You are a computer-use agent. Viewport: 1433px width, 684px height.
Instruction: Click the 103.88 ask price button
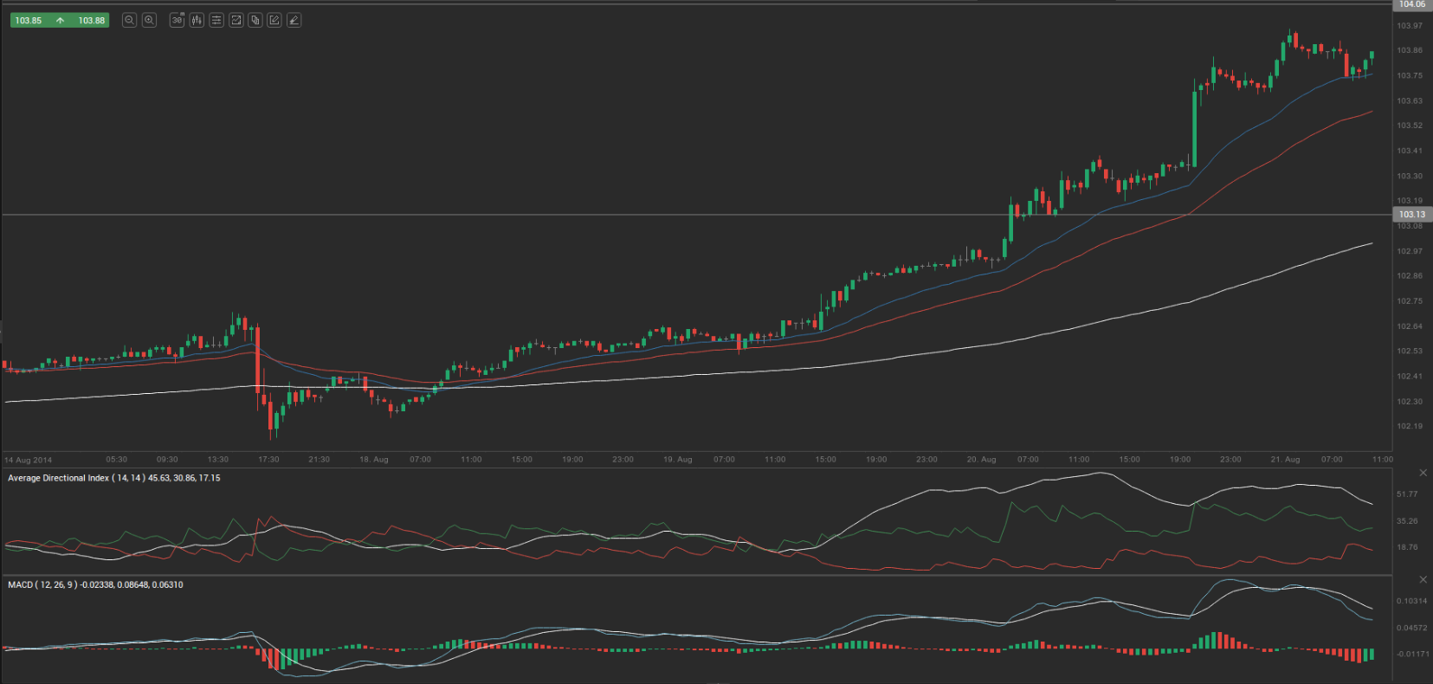pos(91,20)
